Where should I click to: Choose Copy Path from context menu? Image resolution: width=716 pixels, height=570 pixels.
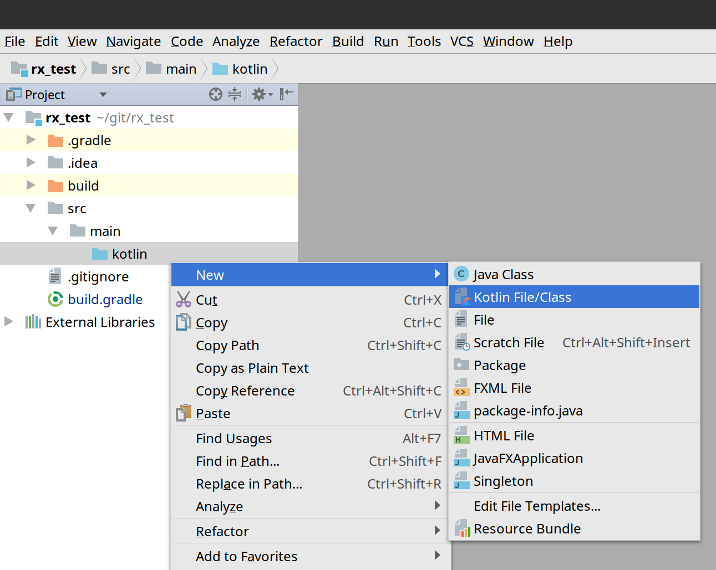coord(309,345)
